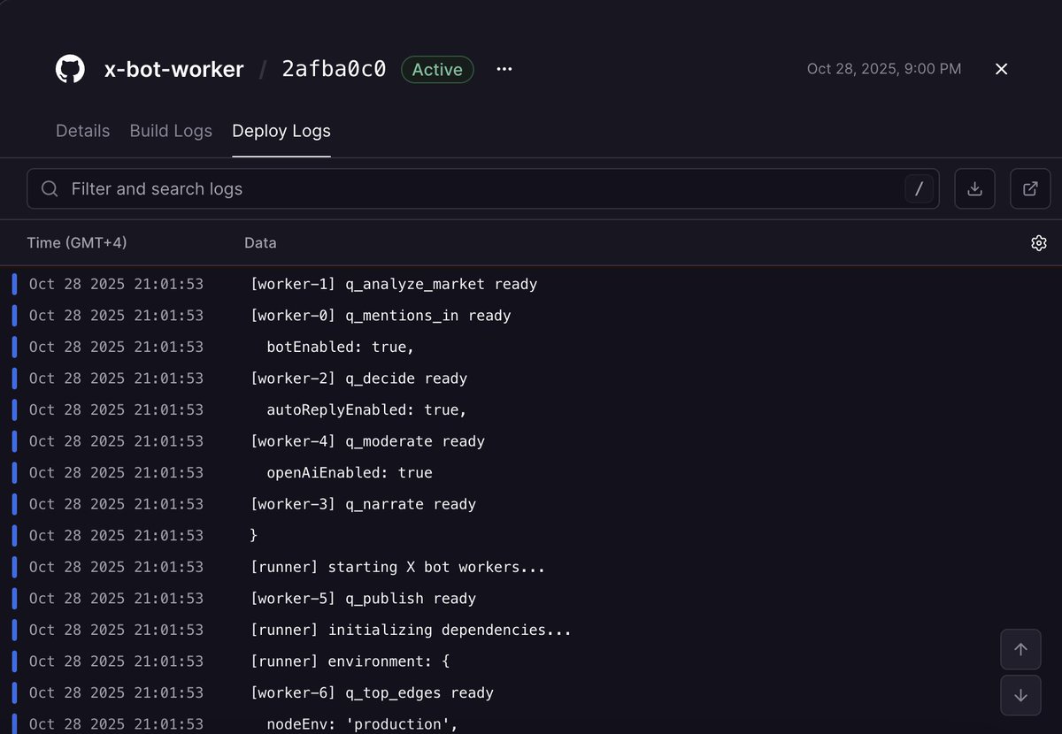
Task: Select the q_moderate ready log line
Action: click(x=531, y=441)
